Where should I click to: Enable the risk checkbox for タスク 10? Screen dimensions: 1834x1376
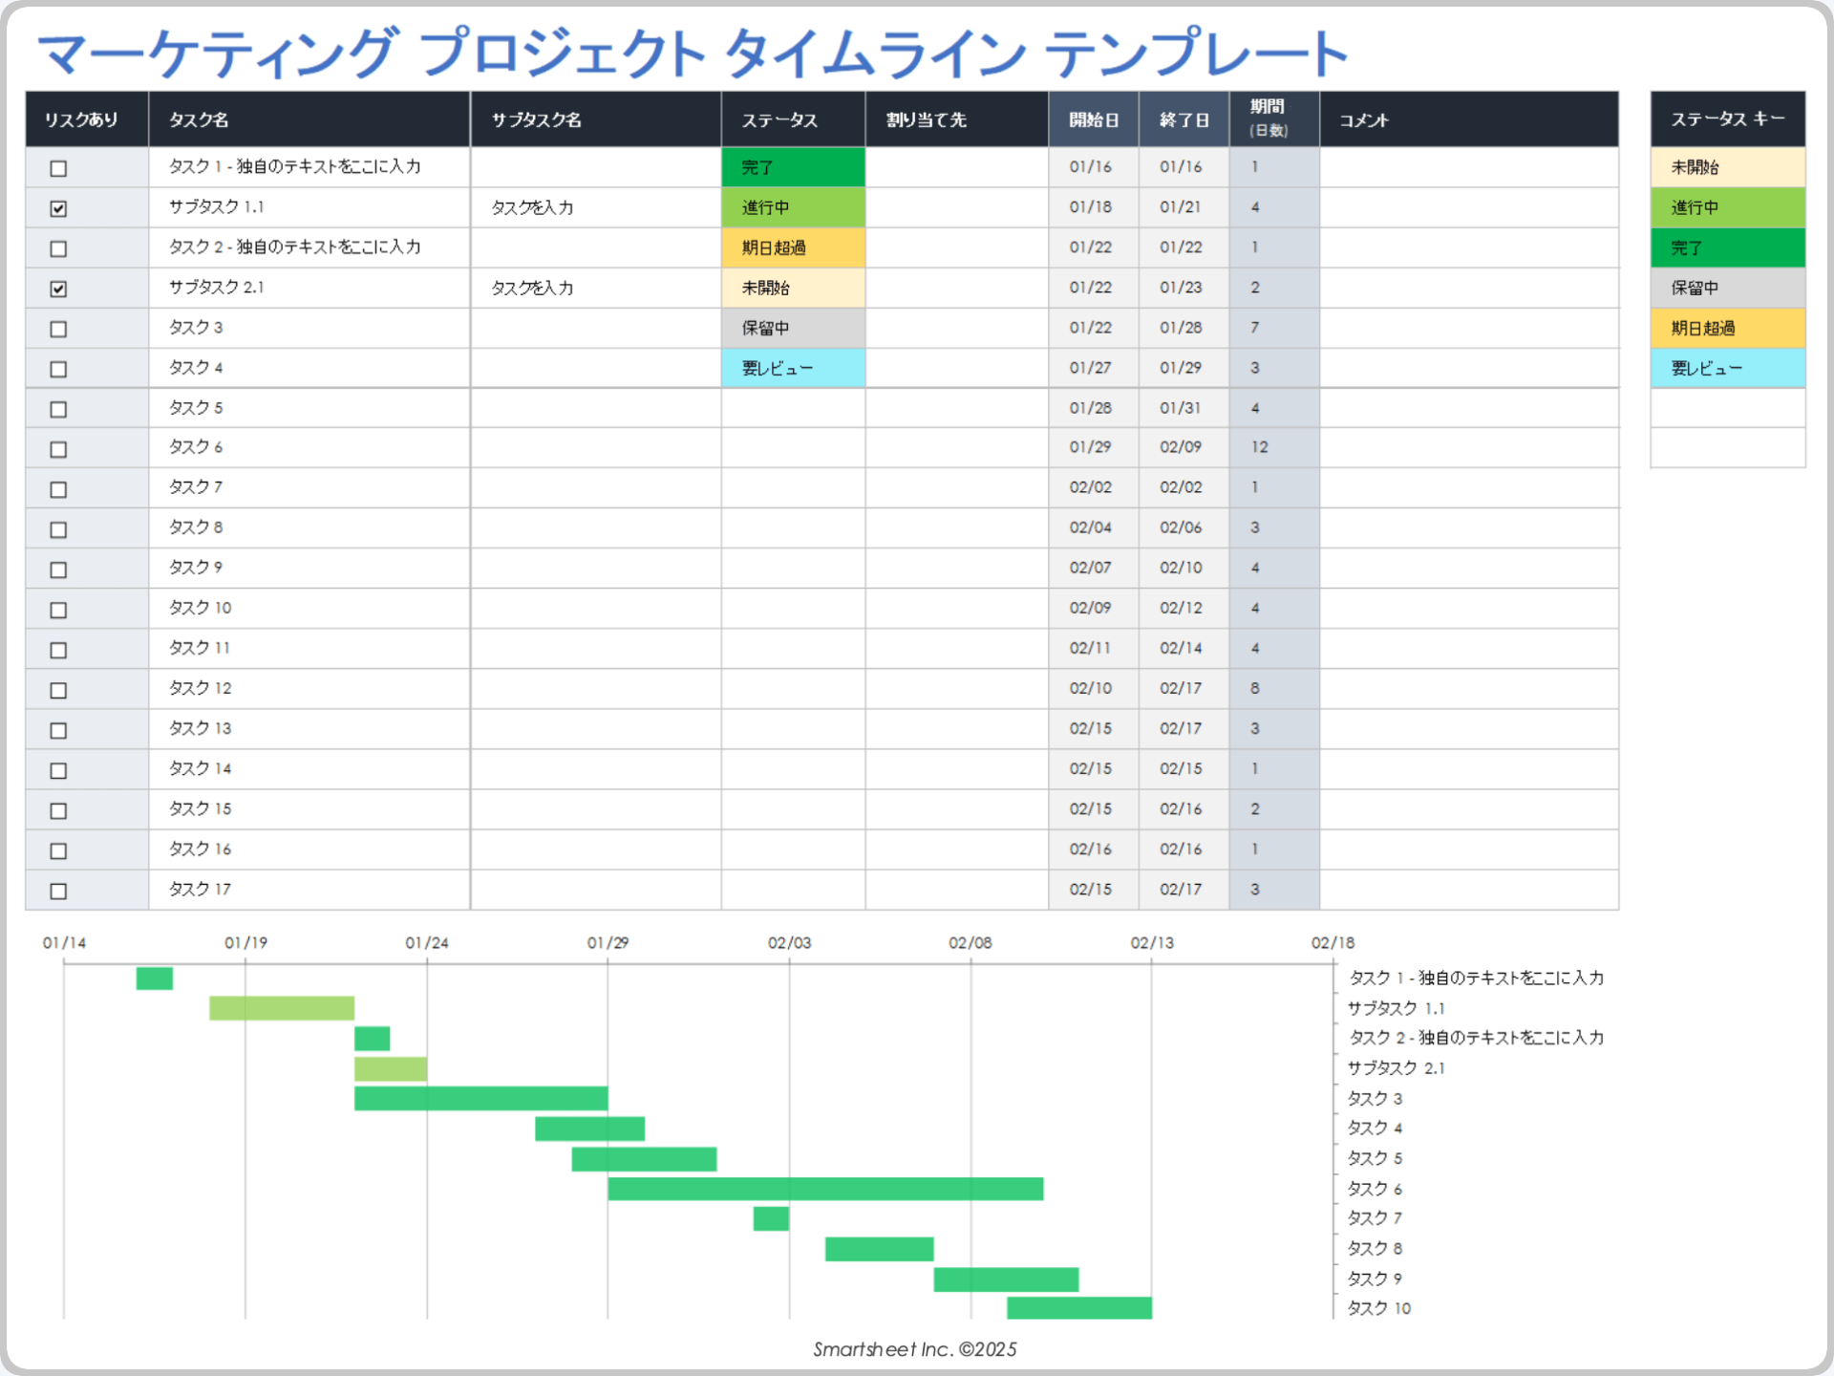(x=58, y=610)
